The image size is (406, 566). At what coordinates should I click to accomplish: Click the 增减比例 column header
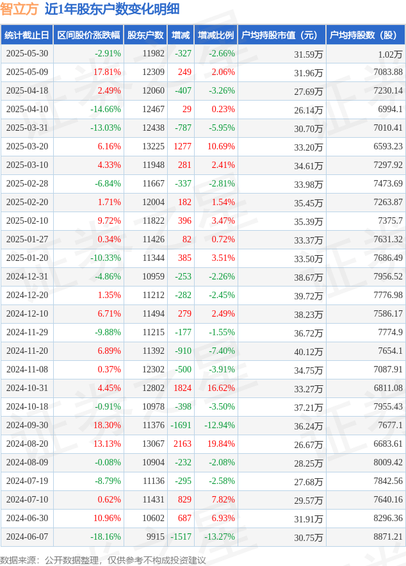pos(216,35)
